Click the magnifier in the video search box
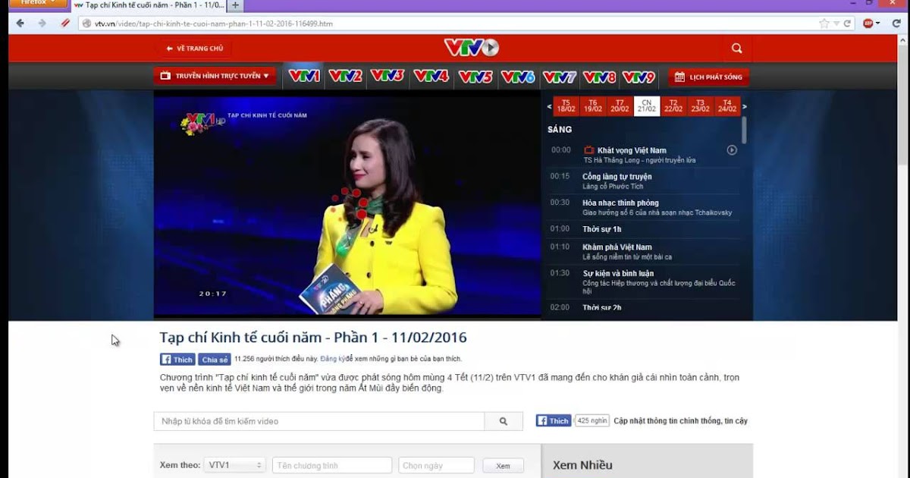The height and width of the screenshot is (478, 910). [x=504, y=420]
